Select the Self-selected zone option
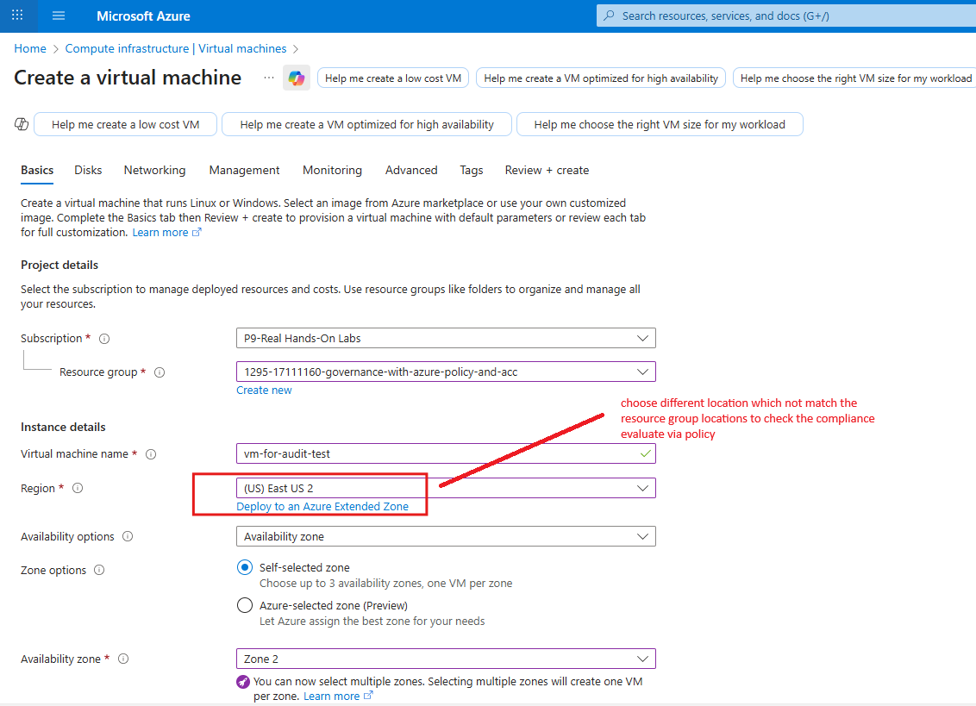The width and height of the screenshot is (976, 706). [x=244, y=567]
